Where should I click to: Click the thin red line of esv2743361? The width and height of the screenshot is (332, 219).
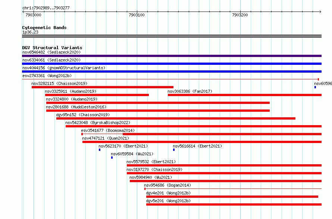click(170, 79)
